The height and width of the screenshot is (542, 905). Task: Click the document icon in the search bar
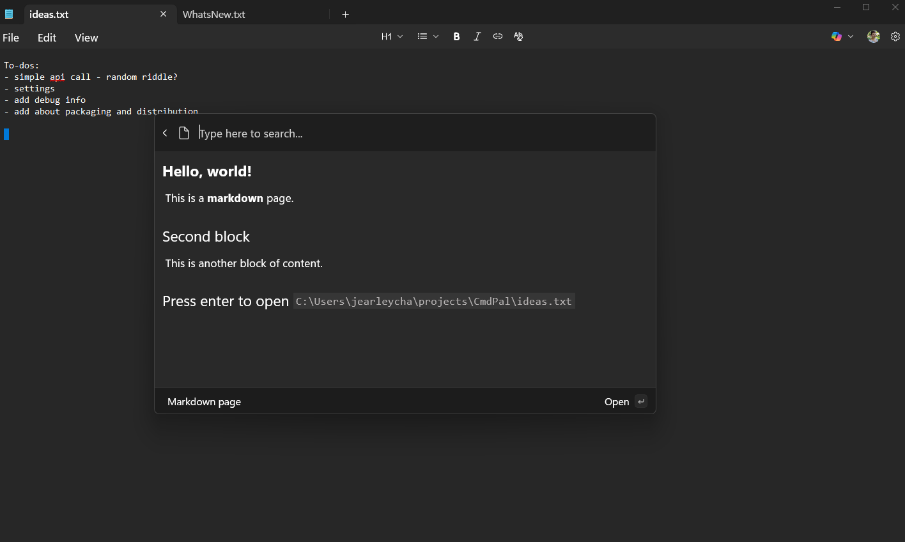pyautogui.click(x=185, y=133)
